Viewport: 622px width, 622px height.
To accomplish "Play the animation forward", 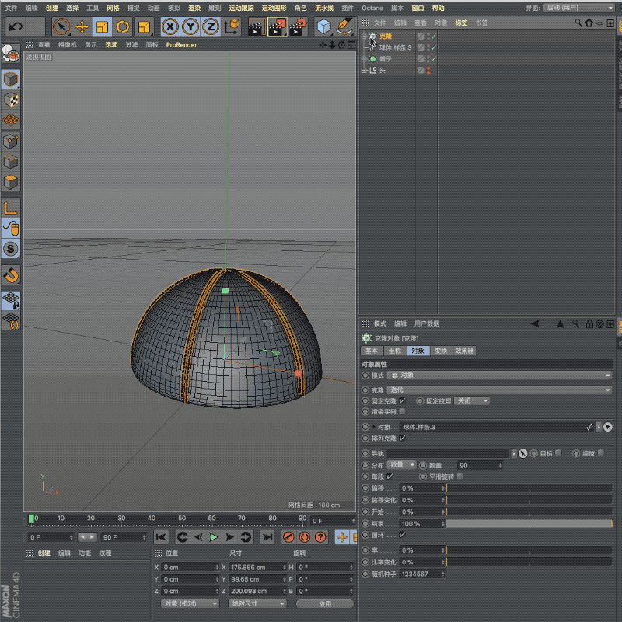I will point(213,537).
